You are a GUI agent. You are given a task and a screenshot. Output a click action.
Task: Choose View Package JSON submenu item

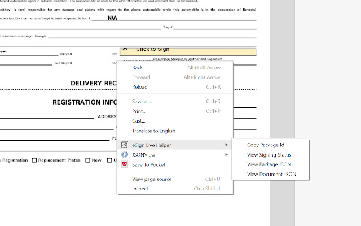point(271,164)
